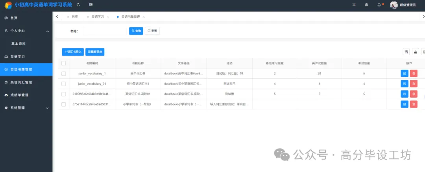Open the table column settings icon
This screenshot has height=172, width=425.
click(406, 52)
